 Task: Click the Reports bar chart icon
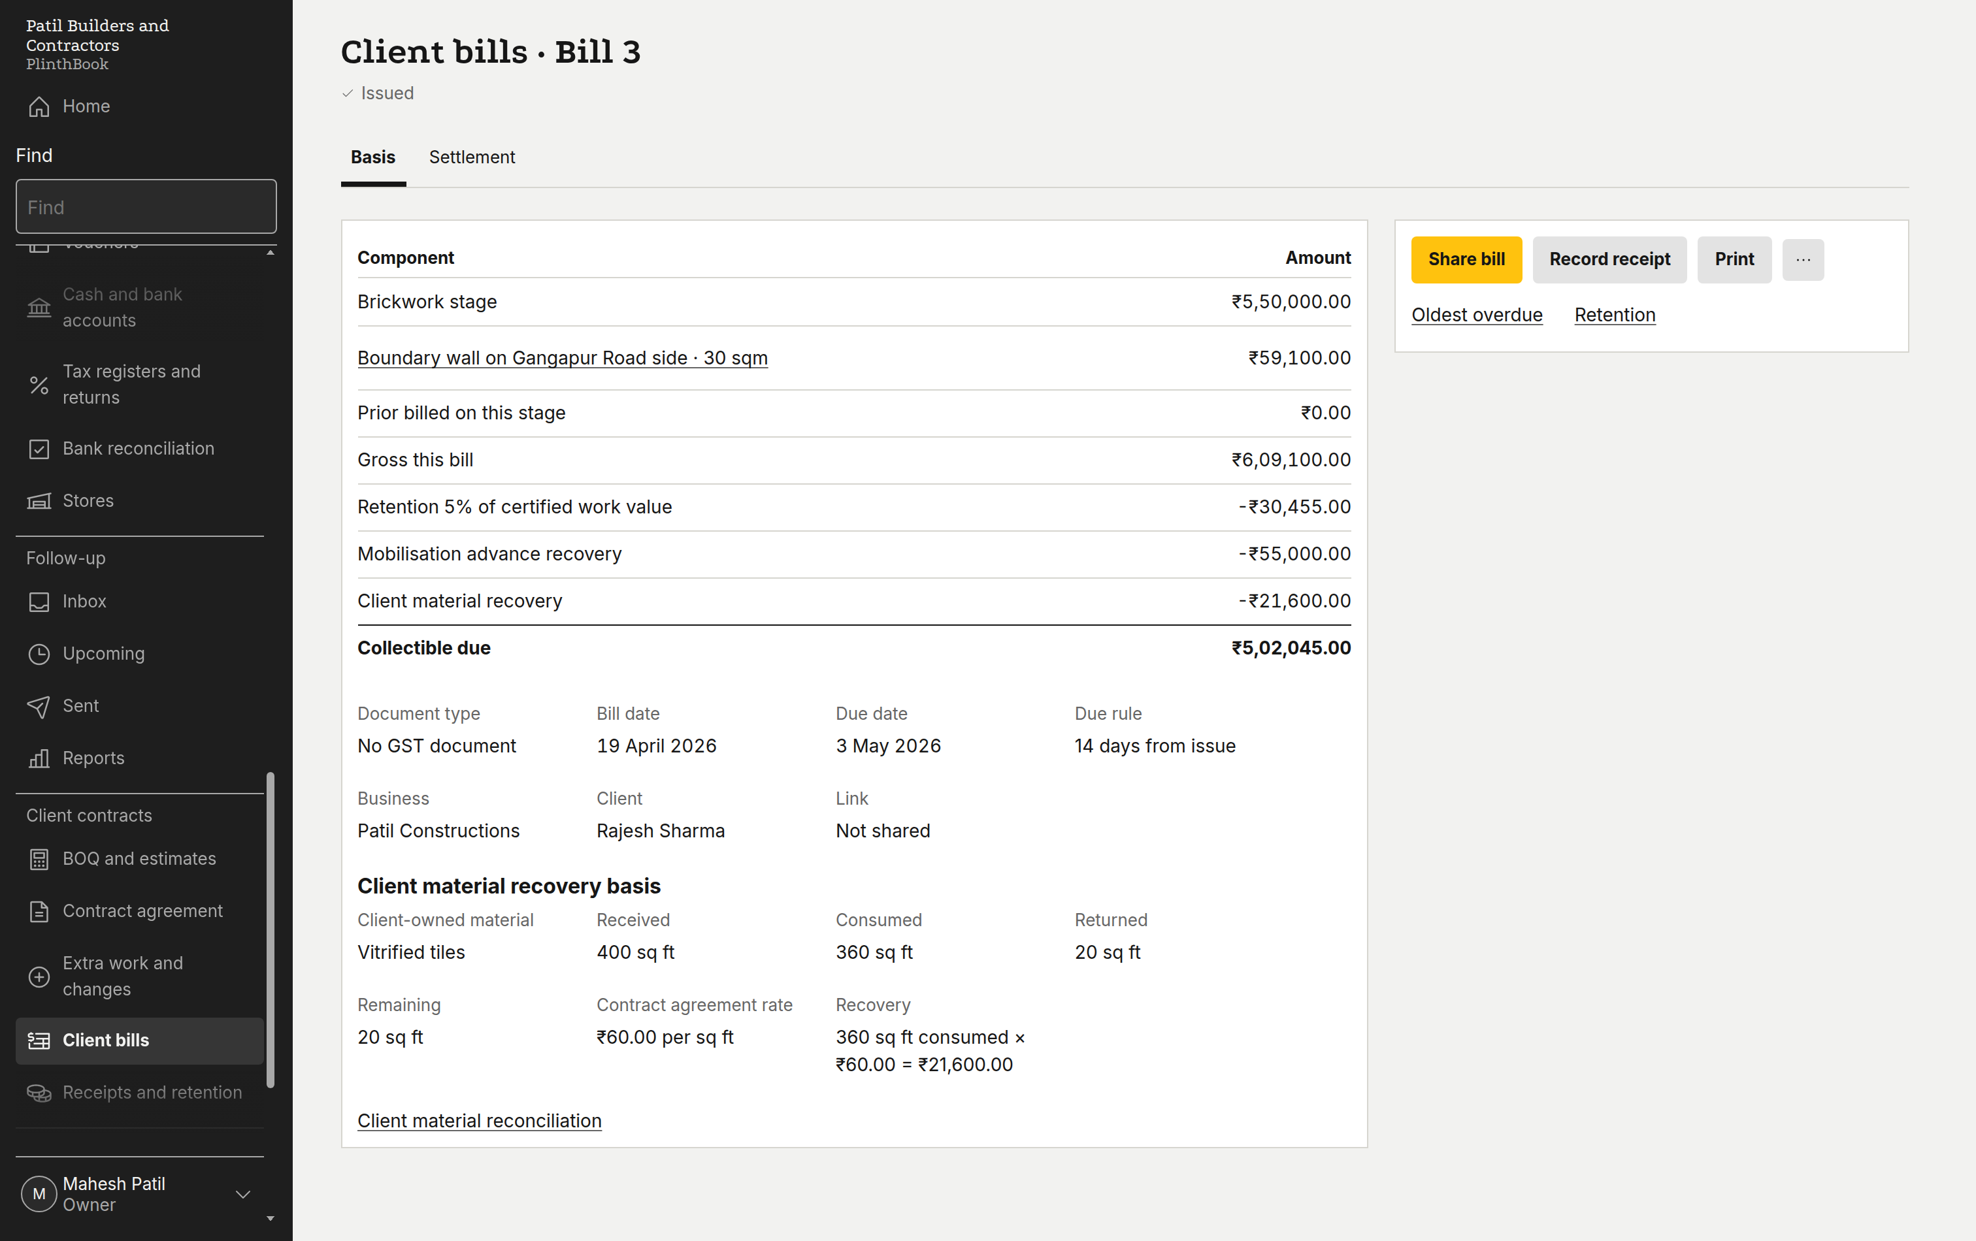(x=39, y=759)
